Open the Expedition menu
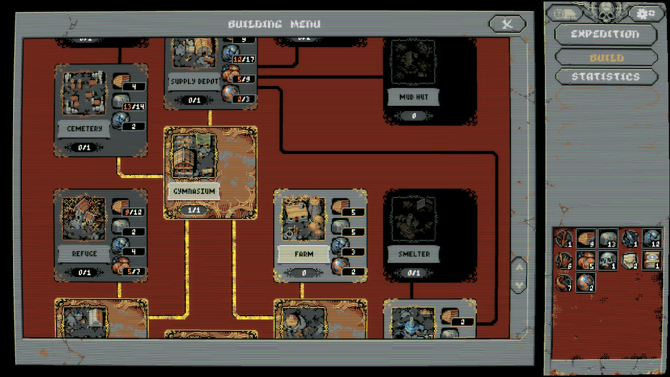 [x=606, y=35]
